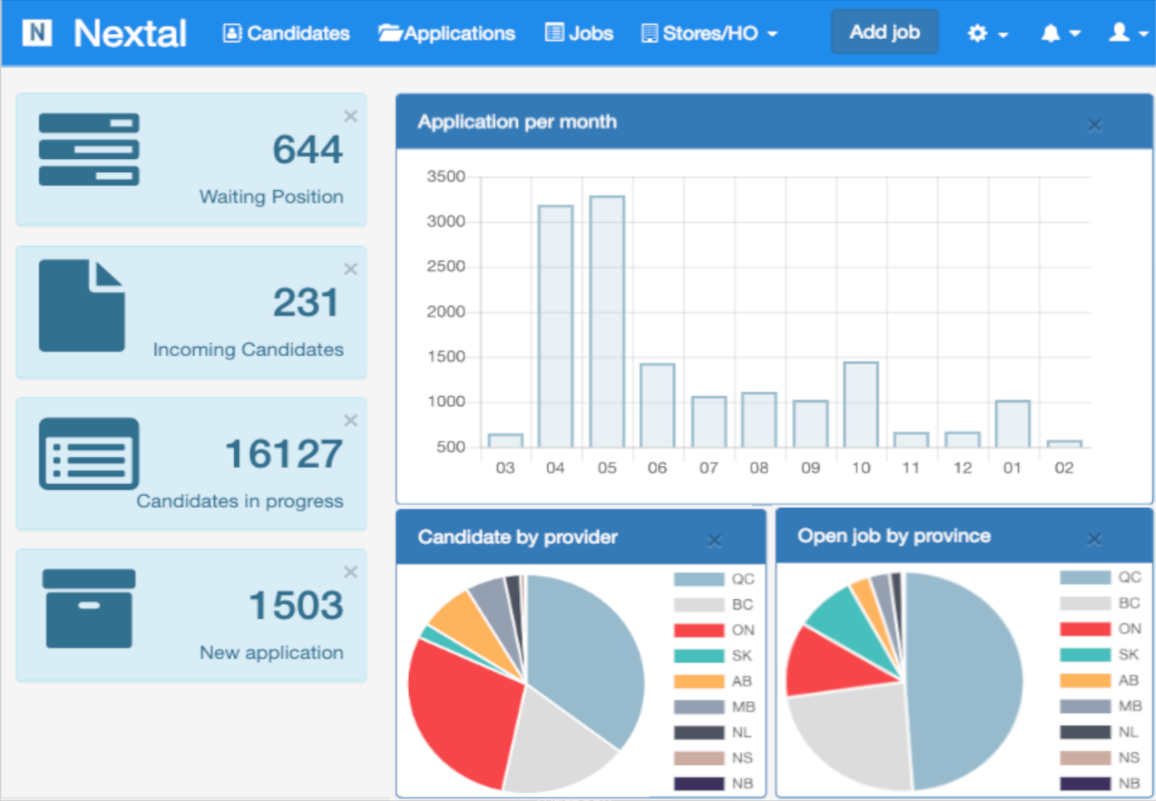
Task: Close the Waiting Position card
Action: 351,116
